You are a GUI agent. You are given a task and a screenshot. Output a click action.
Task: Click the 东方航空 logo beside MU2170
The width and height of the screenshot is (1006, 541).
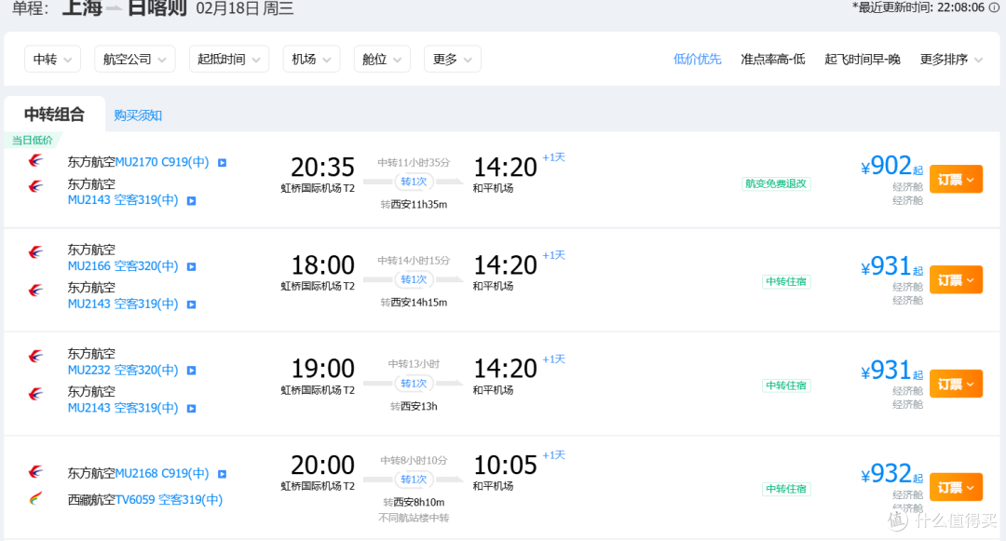pos(36,160)
